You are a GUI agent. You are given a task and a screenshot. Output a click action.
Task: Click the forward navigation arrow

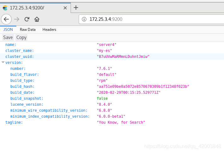[17, 19]
